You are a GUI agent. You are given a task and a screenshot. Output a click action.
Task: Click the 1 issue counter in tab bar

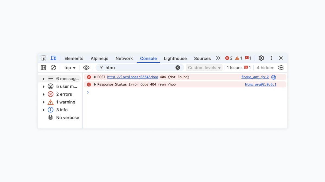[248, 58]
